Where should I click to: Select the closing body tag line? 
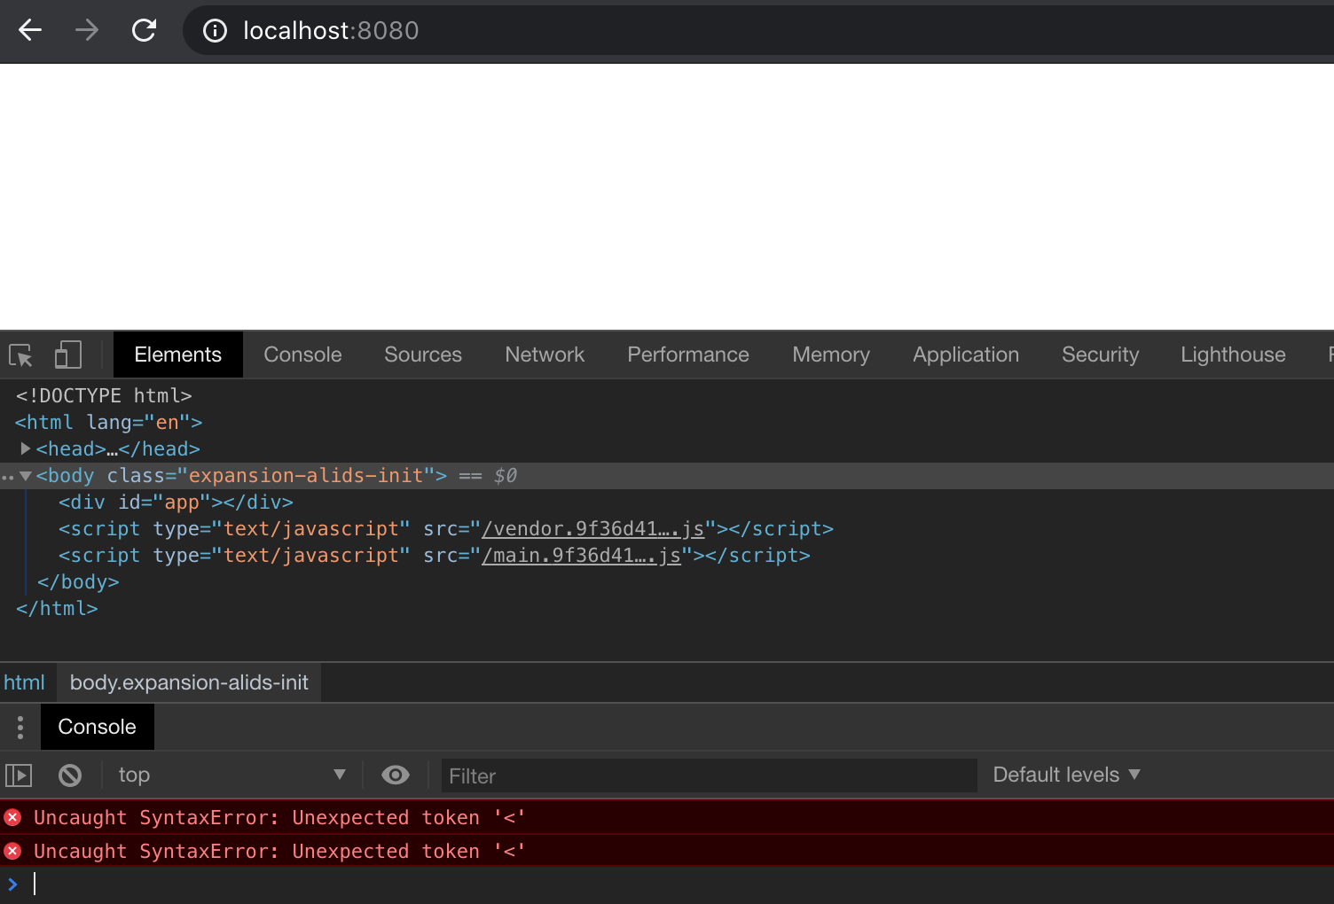point(78,582)
